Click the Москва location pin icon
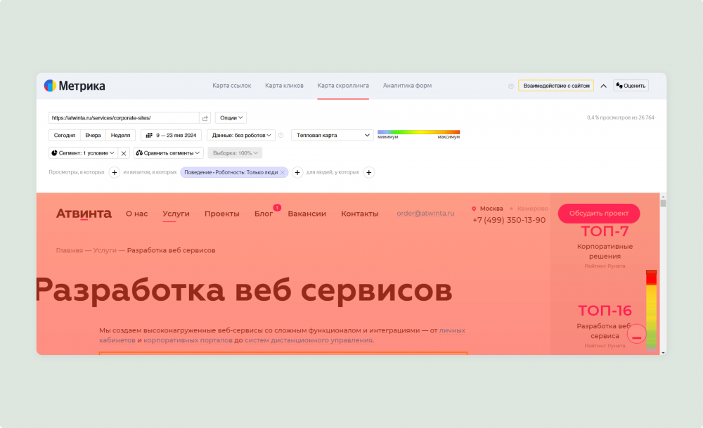Viewport: 703px width, 428px height. [474, 209]
